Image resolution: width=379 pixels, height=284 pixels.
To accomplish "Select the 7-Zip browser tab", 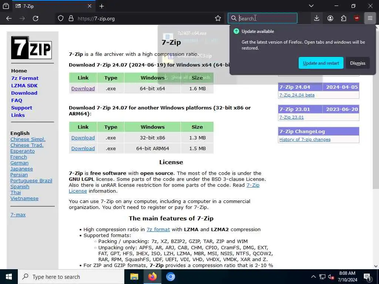I will (x=53, y=6).
